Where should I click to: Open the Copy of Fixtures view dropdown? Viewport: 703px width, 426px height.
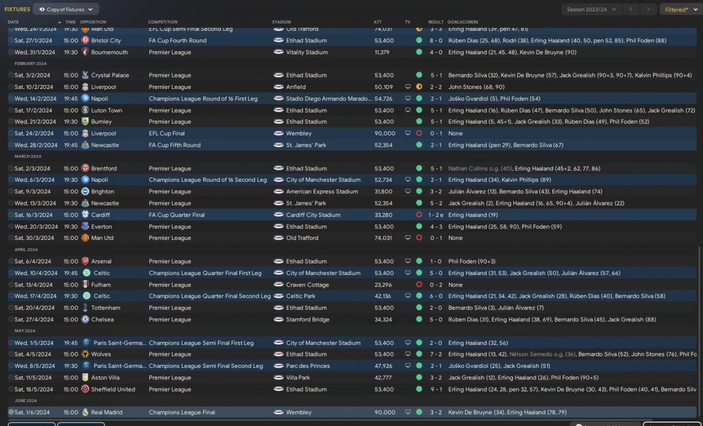(66, 9)
